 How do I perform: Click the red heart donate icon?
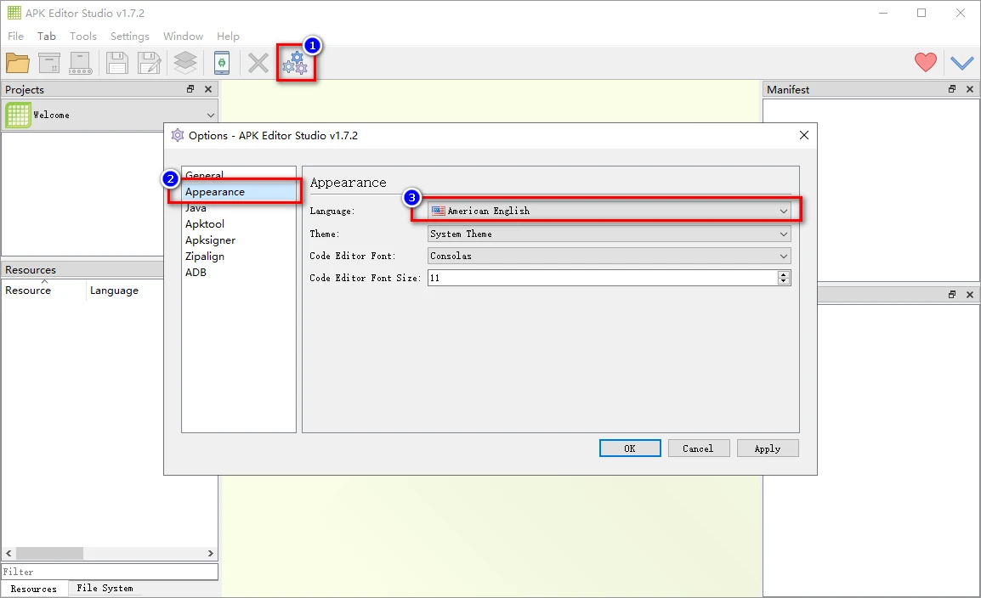(x=925, y=62)
